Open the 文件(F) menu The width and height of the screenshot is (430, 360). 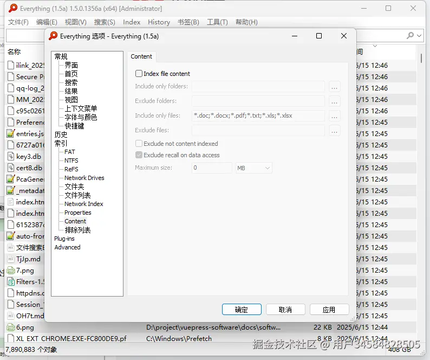click(18, 22)
